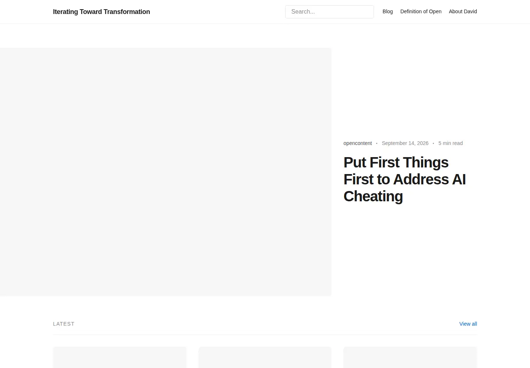Read "Put First Things First" article title
530x368 pixels.
pyautogui.click(x=404, y=179)
